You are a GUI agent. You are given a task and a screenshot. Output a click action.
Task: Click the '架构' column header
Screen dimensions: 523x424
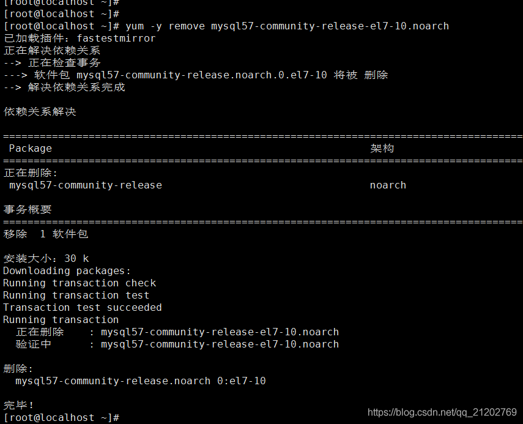pyautogui.click(x=382, y=149)
